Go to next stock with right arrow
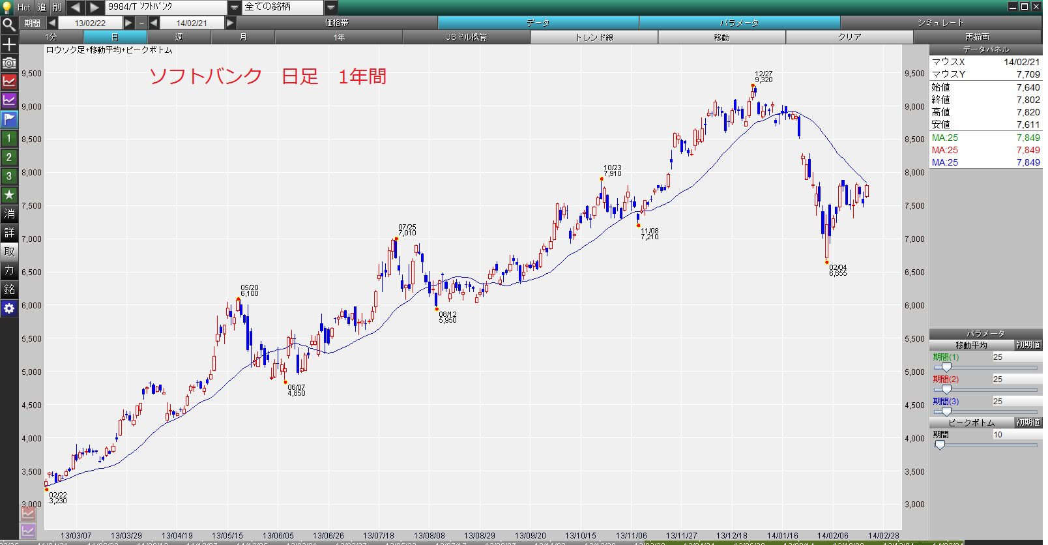Screen dimensions: 1048x545 [95, 7]
